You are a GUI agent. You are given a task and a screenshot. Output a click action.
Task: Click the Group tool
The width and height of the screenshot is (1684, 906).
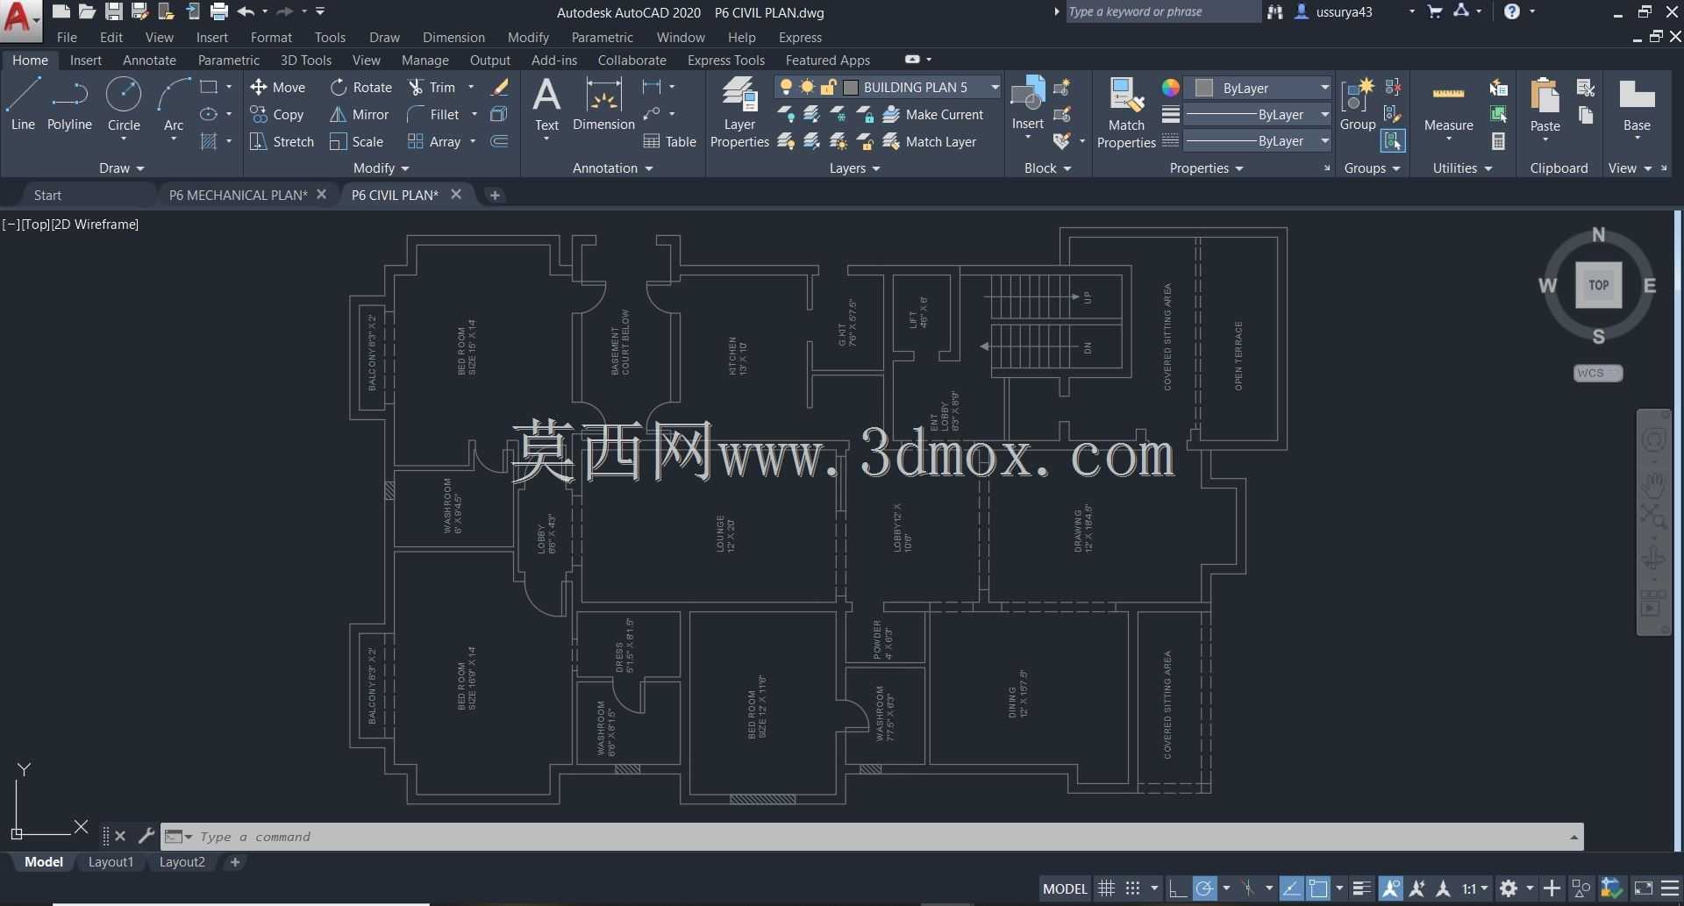pos(1357,103)
